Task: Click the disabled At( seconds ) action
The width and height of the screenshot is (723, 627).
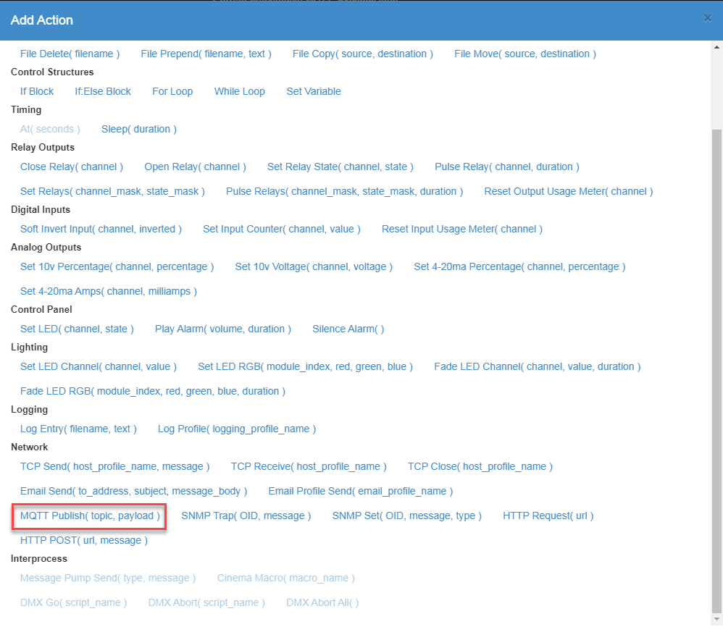Action: pyautogui.click(x=50, y=129)
